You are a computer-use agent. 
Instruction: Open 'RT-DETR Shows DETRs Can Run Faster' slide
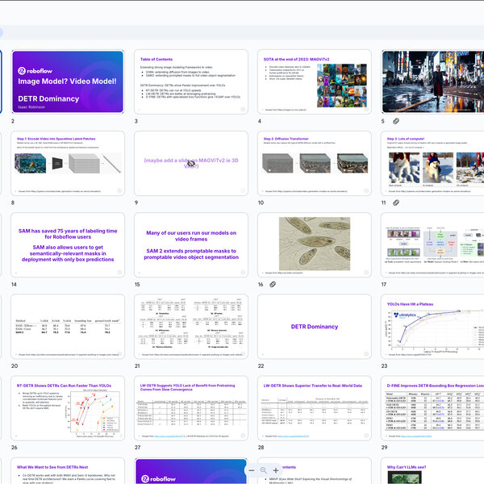pos(68,408)
